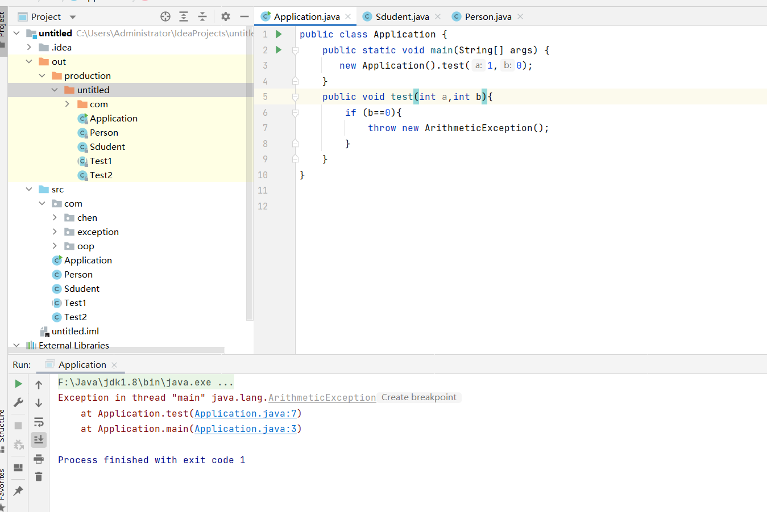The width and height of the screenshot is (767, 512).
Task: Collapse all nodes in Project panel
Action: coord(202,16)
